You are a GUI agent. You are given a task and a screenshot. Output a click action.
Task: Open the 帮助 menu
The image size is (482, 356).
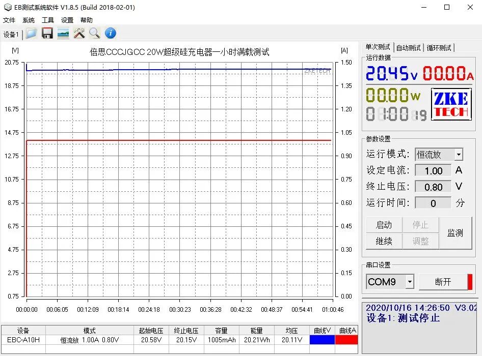click(x=87, y=20)
